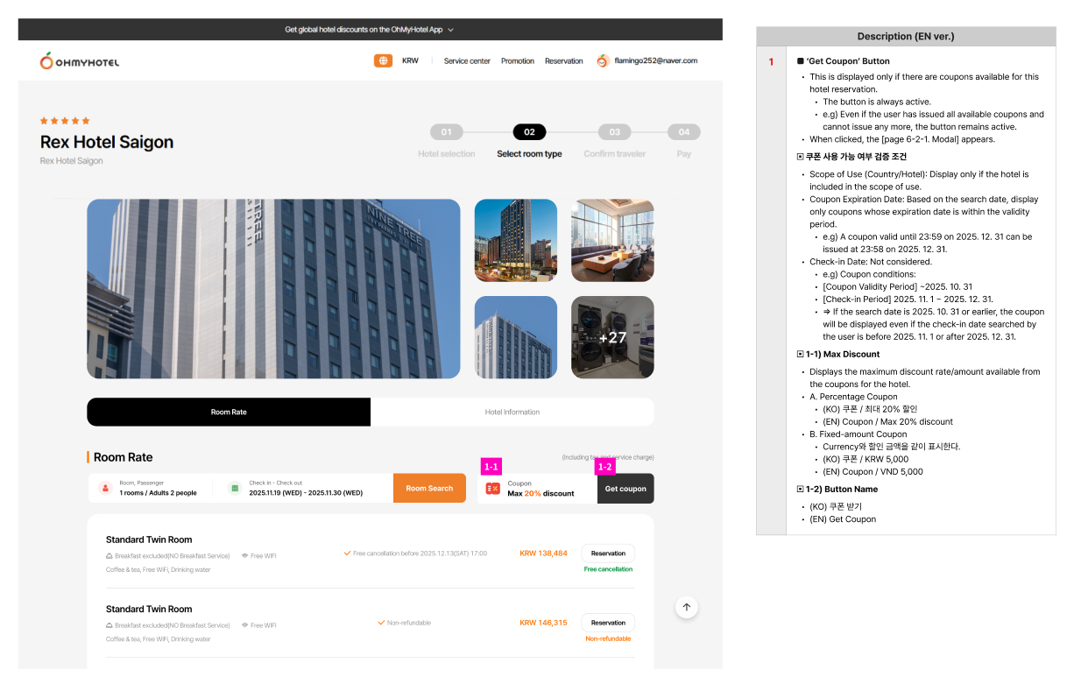Open the +27 more photos thumbnail
This screenshot has height=691, width=1081.
pos(612,337)
